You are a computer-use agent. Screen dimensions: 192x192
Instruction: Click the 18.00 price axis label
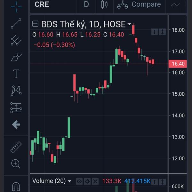click(178, 30)
